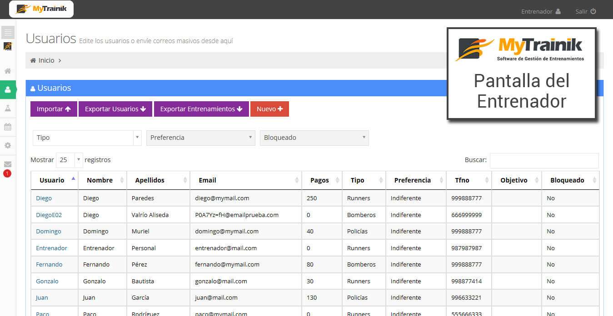This screenshot has width=613, height=316.
Task: Click email entrenador@mail.com cell
Action: tap(246, 248)
